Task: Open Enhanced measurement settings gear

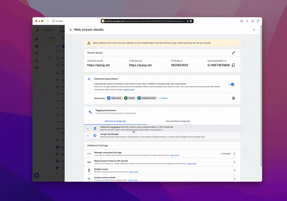Action: pyautogui.click(x=233, y=98)
